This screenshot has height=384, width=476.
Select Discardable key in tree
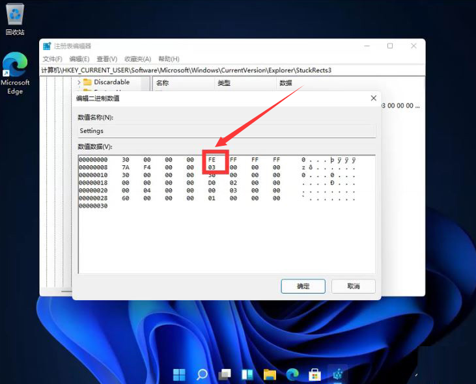112,82
